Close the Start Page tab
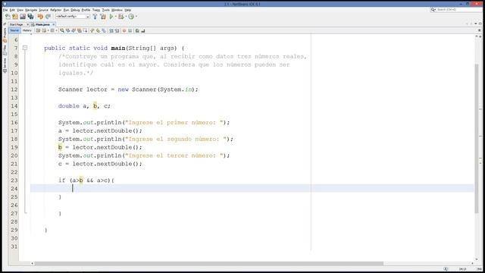 27,24
